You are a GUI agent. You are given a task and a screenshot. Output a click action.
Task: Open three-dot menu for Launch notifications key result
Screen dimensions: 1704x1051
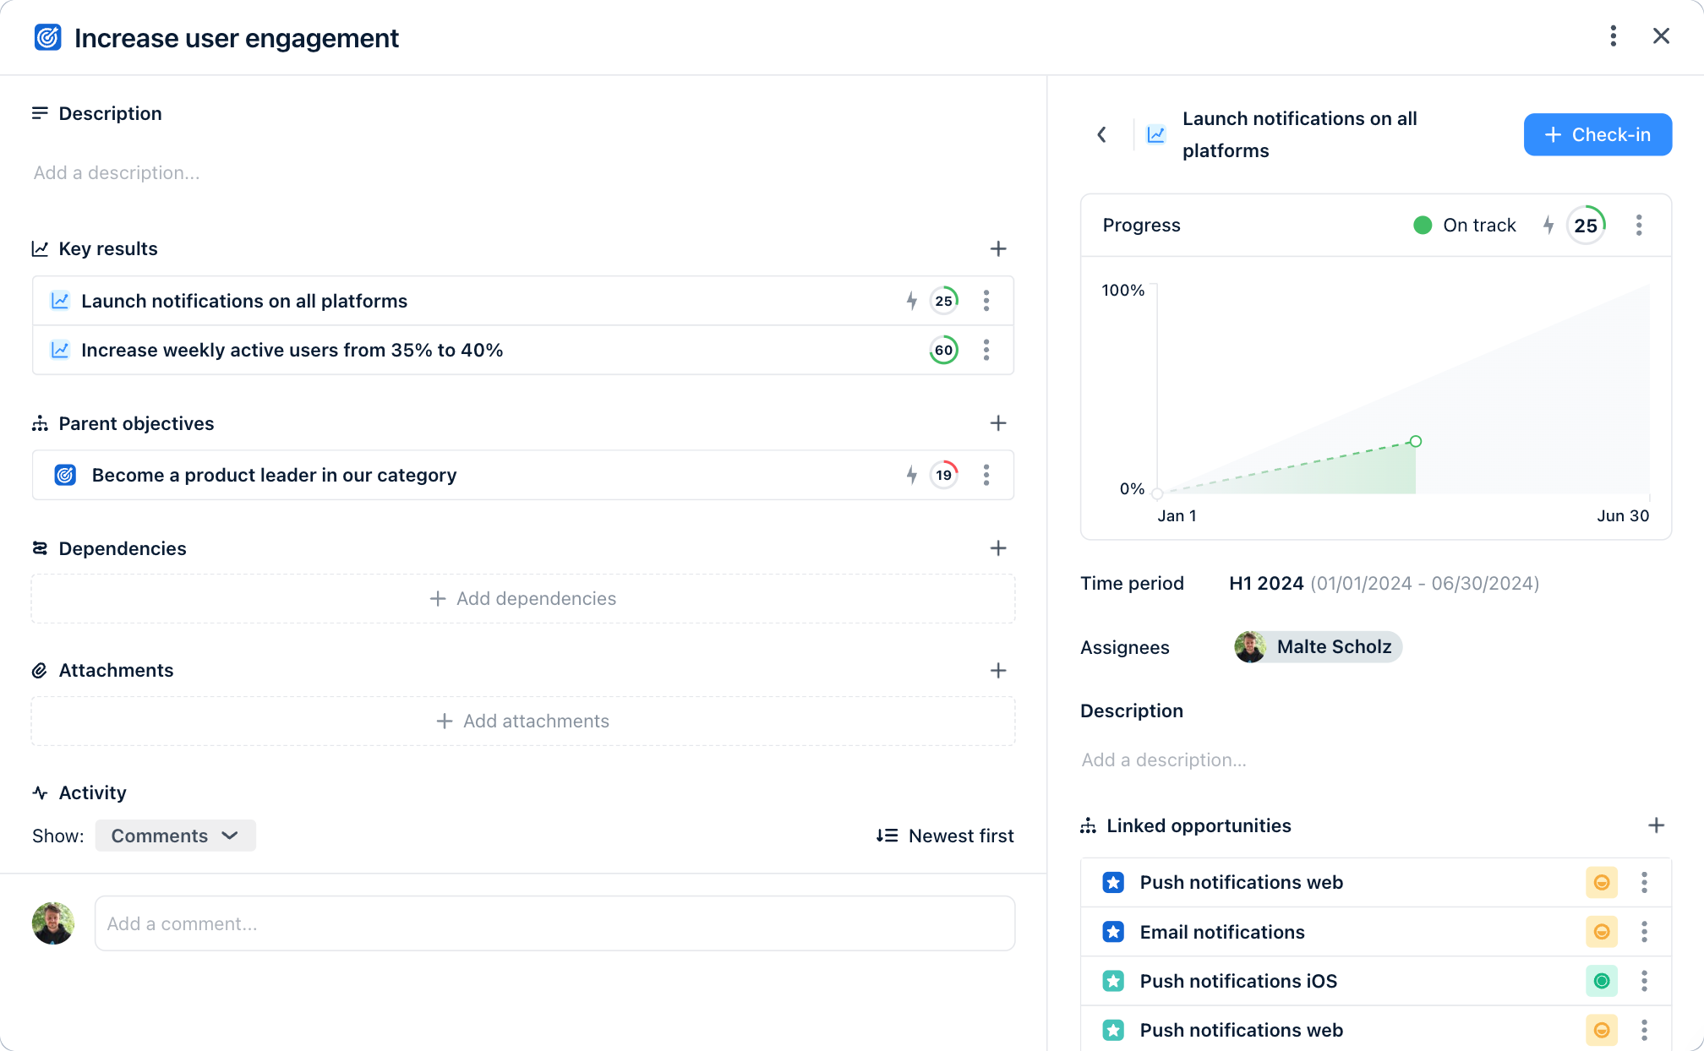[986, 301]
